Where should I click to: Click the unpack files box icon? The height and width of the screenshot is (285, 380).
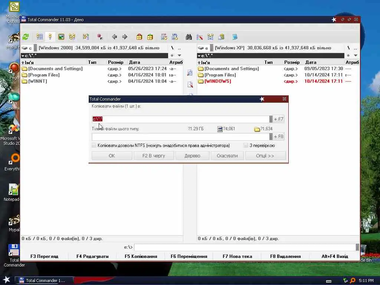pyautogui.click(x=150, y=37)
